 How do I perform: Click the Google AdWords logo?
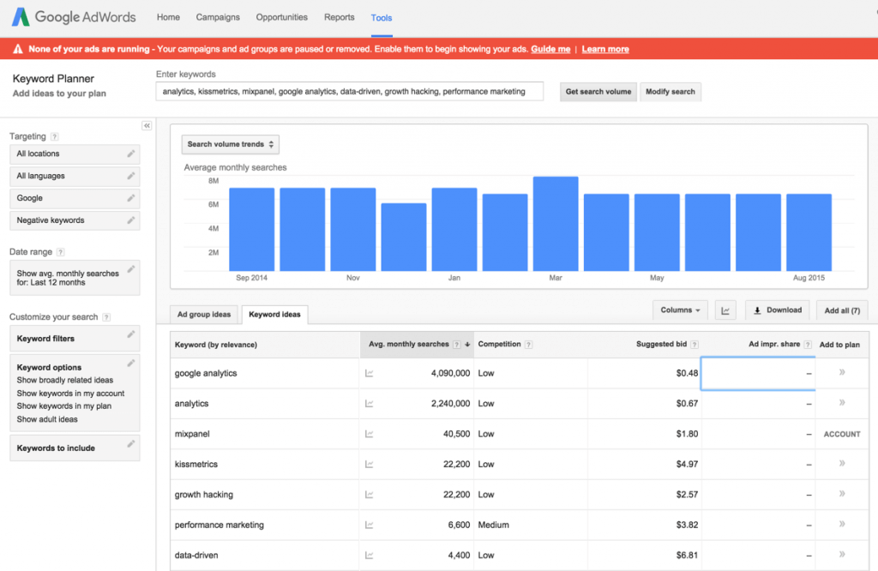pos(74,17)
